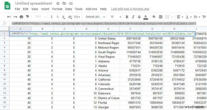Viewport: 207px width, 110px height.
Task: Click the select-all corner box
Action: pos(5,29)
